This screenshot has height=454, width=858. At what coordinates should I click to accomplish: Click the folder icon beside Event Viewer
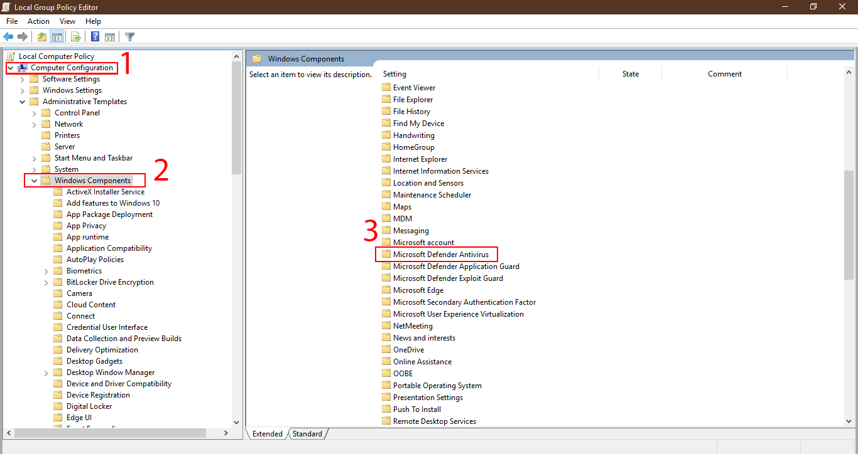pyautogui.click(x=386, y=88)
